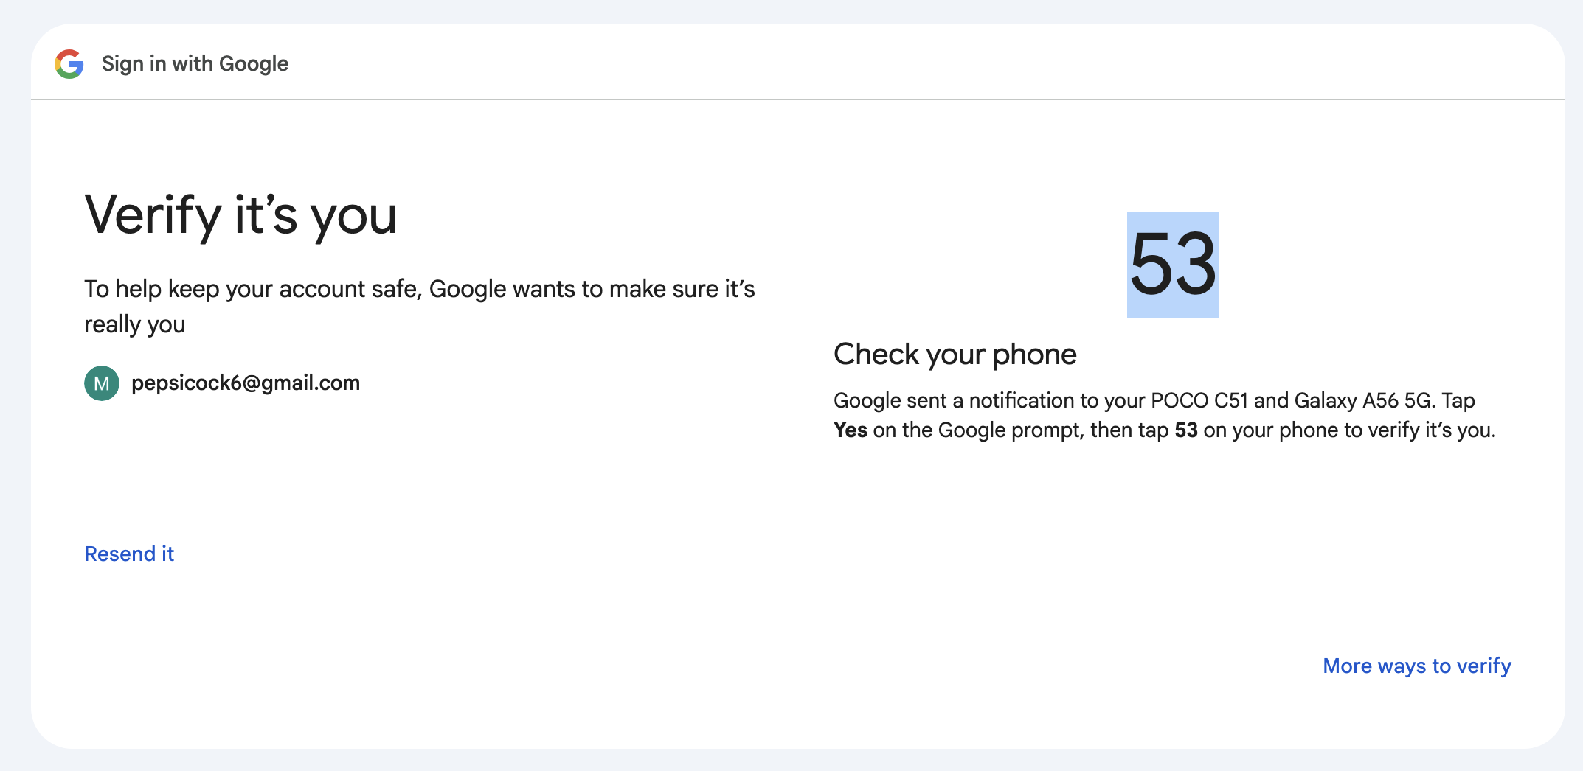Click the "Resend it" link

pyautogui.click(x=129, y=554)
